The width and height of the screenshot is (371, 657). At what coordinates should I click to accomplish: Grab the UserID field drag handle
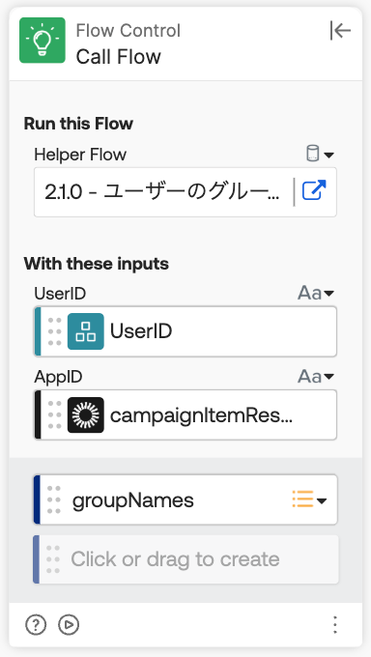(x=54, y=331)
